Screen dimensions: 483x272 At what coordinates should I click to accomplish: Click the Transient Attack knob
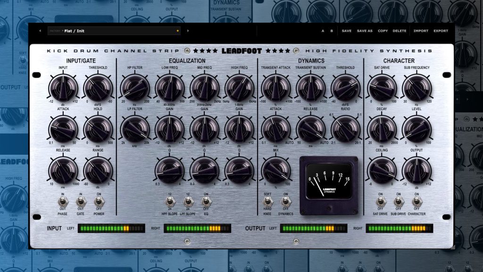pyautogui.click(x=275, y=88)
